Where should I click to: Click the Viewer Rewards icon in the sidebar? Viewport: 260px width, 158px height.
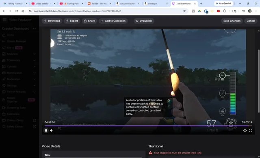[x=4, y=92]
